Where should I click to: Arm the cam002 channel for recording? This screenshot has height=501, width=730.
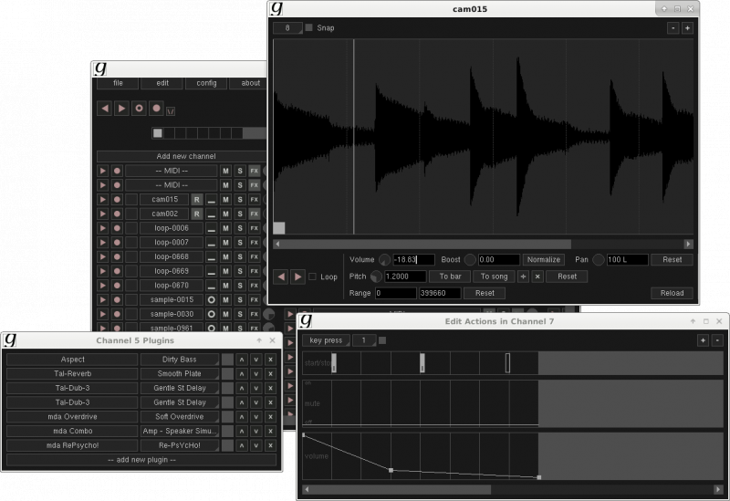[x=117, y=214]
